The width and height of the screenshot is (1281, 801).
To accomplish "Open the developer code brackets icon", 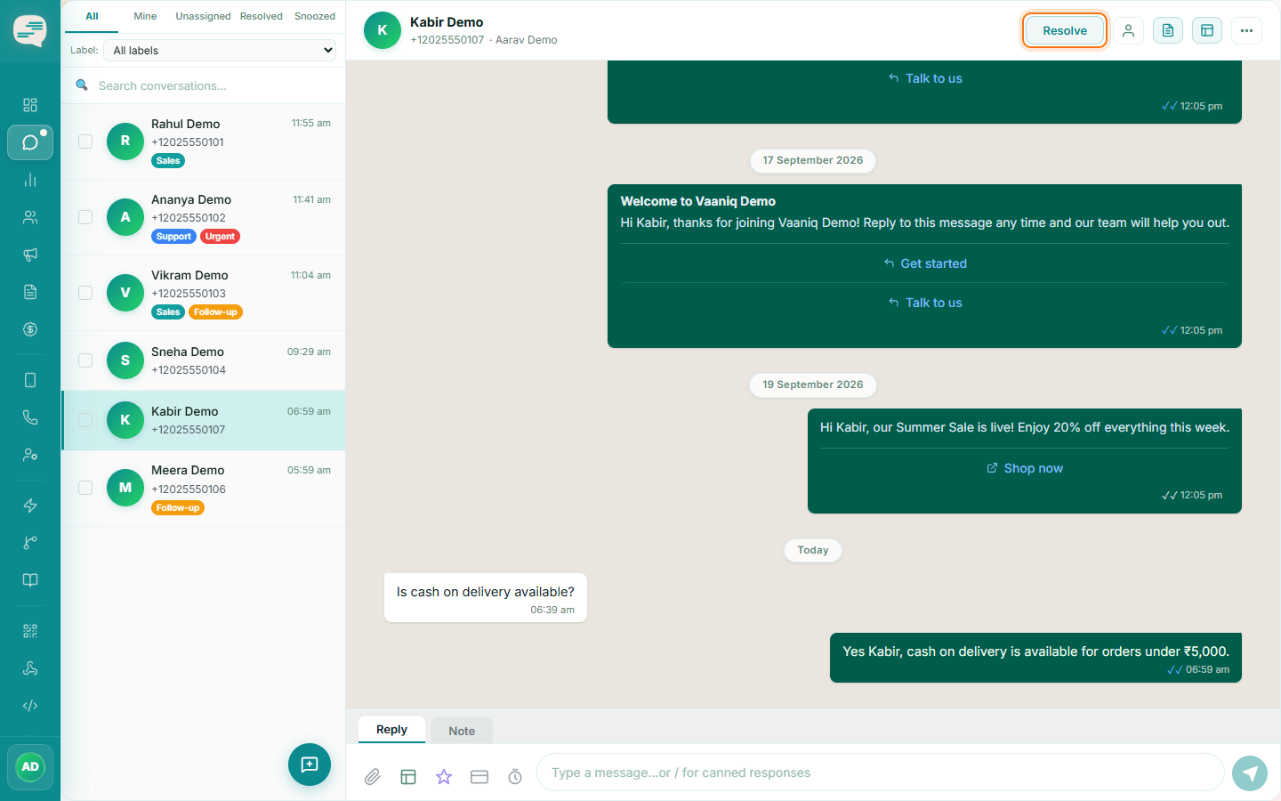I will coord(30,706).
